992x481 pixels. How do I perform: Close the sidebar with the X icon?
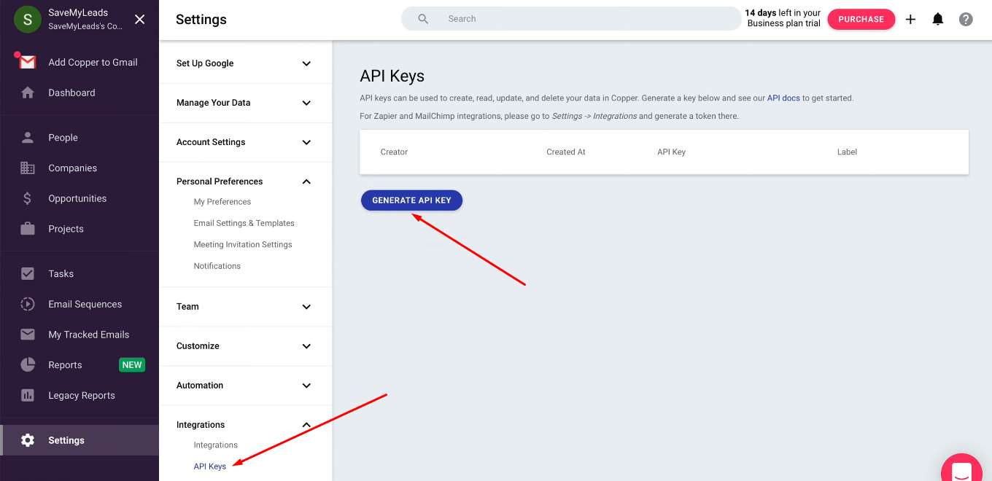pyautogui.click(x=140, y=20)
